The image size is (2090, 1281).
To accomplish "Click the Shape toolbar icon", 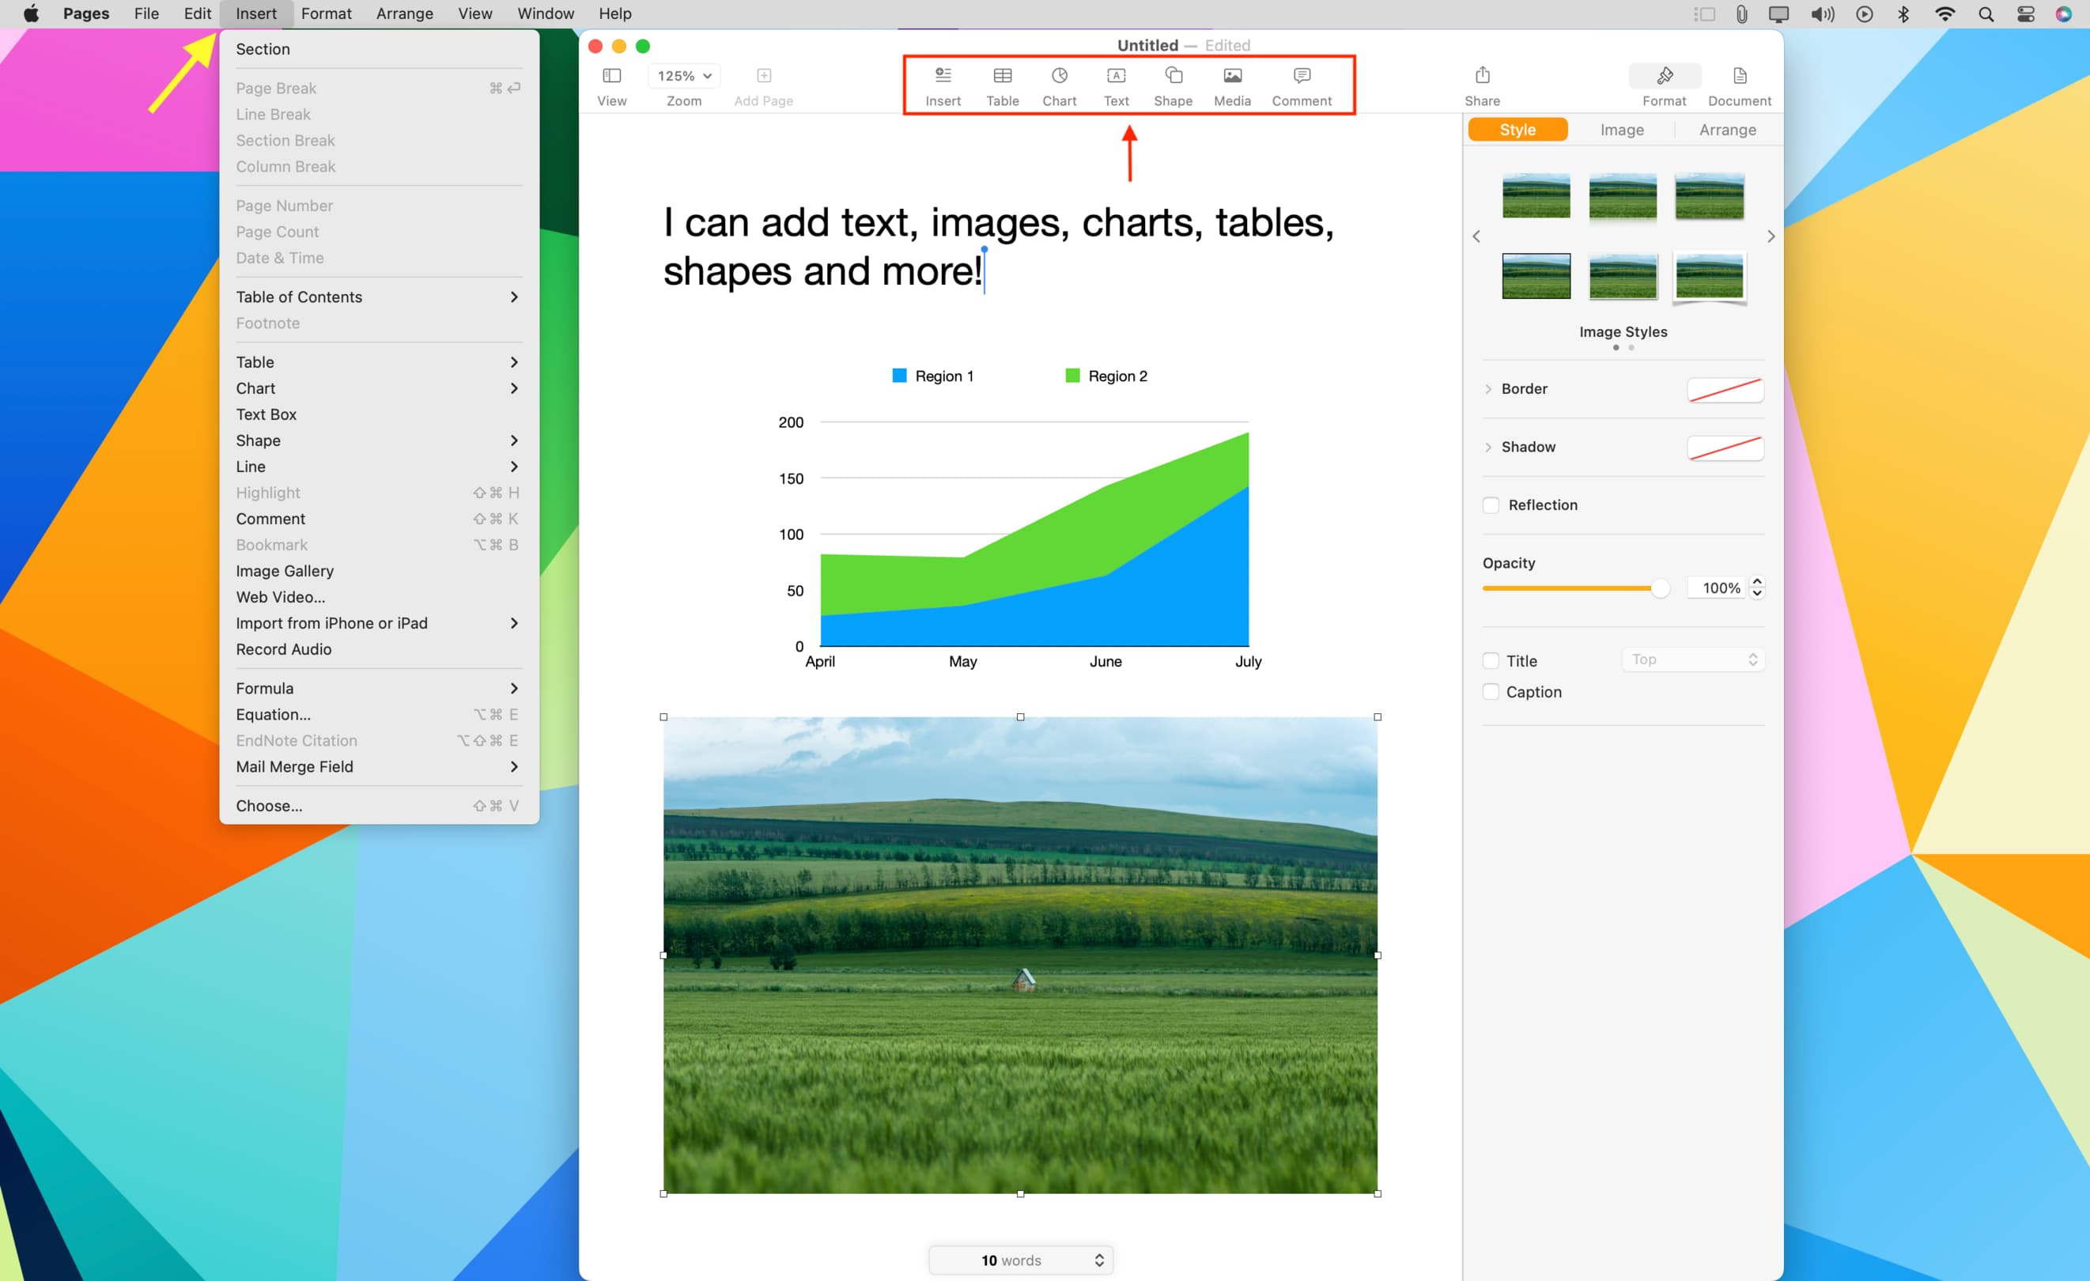I will [x=1173, y=75].
